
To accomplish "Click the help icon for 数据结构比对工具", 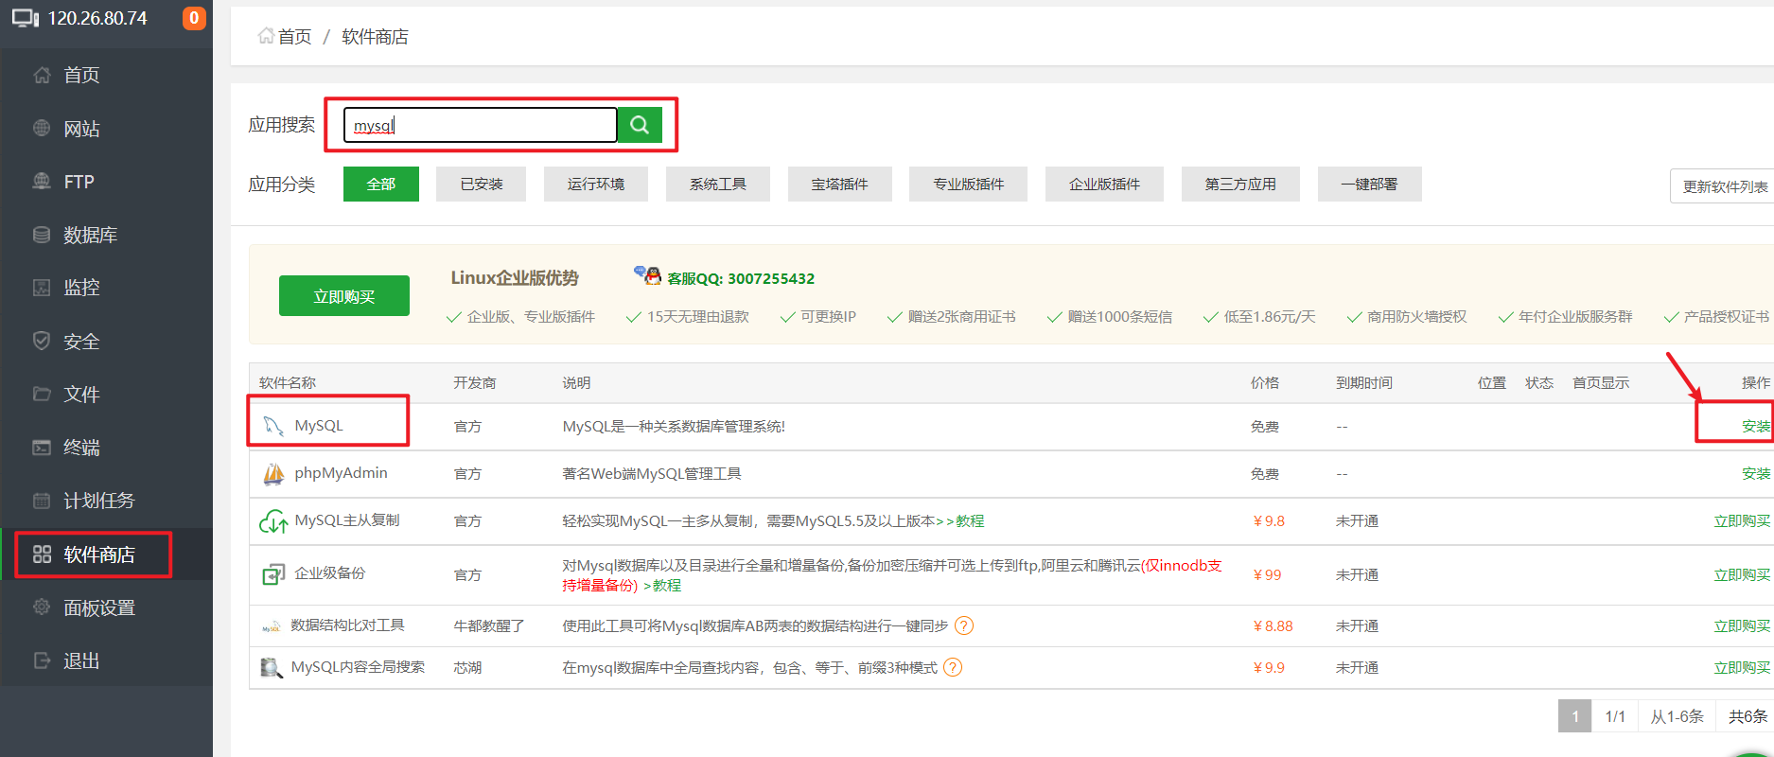I will click(964, 625).
